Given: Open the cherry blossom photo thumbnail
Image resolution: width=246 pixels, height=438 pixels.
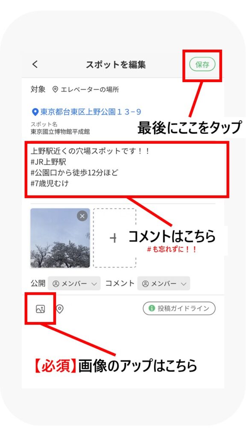Looking at the screenshot, I should 60,238.
